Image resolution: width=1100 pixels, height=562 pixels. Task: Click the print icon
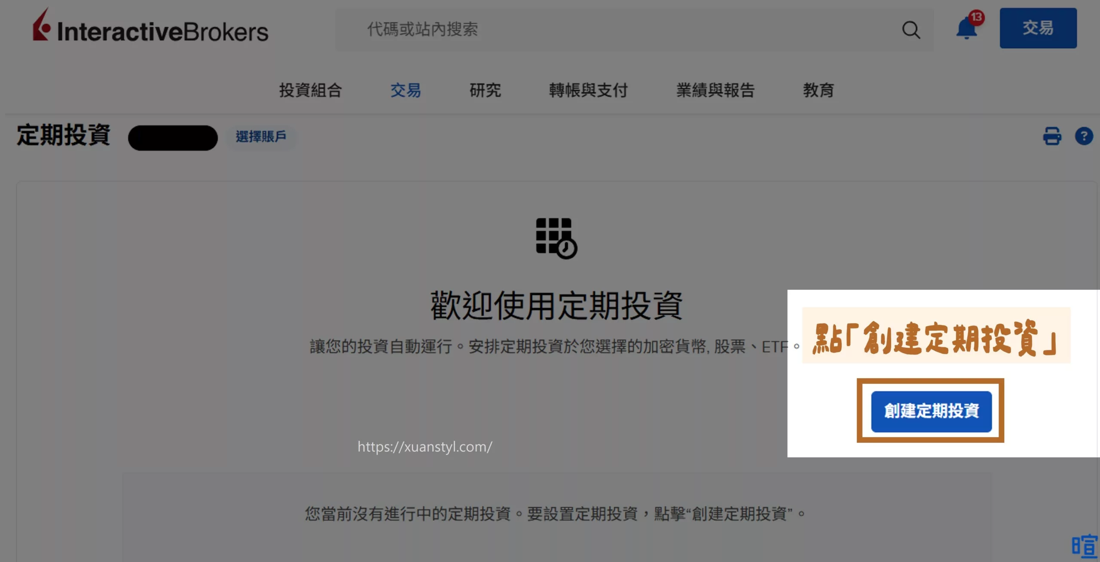1052,137
